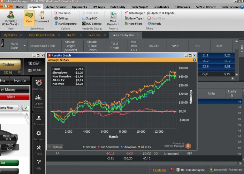Close the Overall report tab
This screenshot has width=244, height=174.
click(x=81, y=35)
